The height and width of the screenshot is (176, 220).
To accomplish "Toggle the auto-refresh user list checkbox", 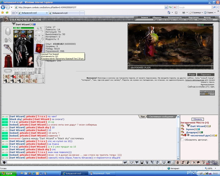I will [x=182, y=139].
